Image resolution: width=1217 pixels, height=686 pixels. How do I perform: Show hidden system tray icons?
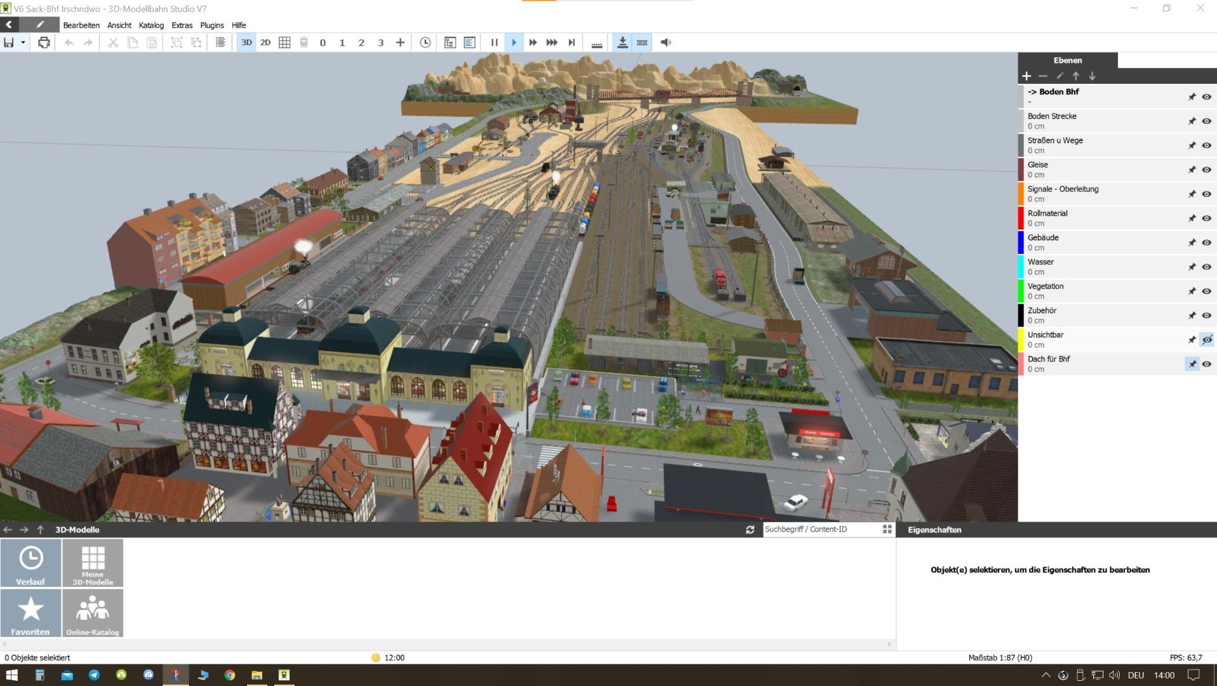(1046, 675)
